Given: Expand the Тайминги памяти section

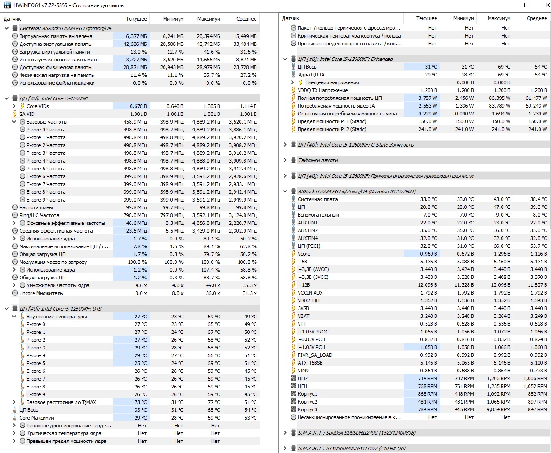Looking at the screenshot, I should [x=285, y=160].
